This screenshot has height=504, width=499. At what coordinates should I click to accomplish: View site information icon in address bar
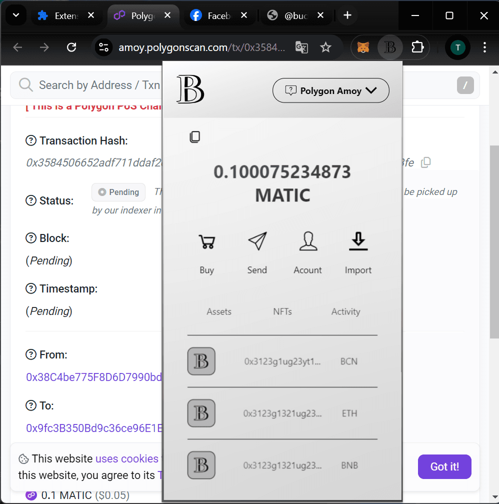point(103,47)
